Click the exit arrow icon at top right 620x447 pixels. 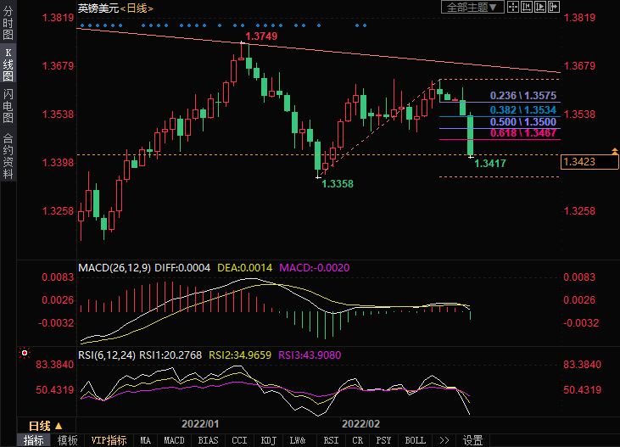(x=556, y=7)
